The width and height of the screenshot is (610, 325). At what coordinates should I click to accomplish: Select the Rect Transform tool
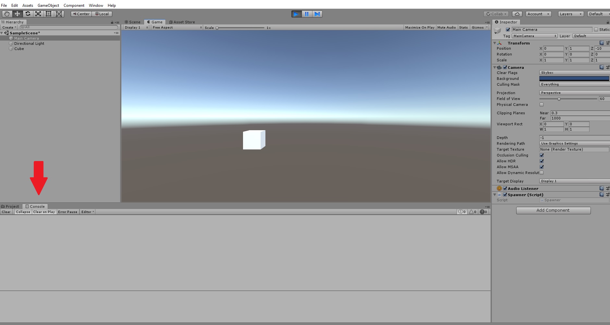tap(49, 14)
